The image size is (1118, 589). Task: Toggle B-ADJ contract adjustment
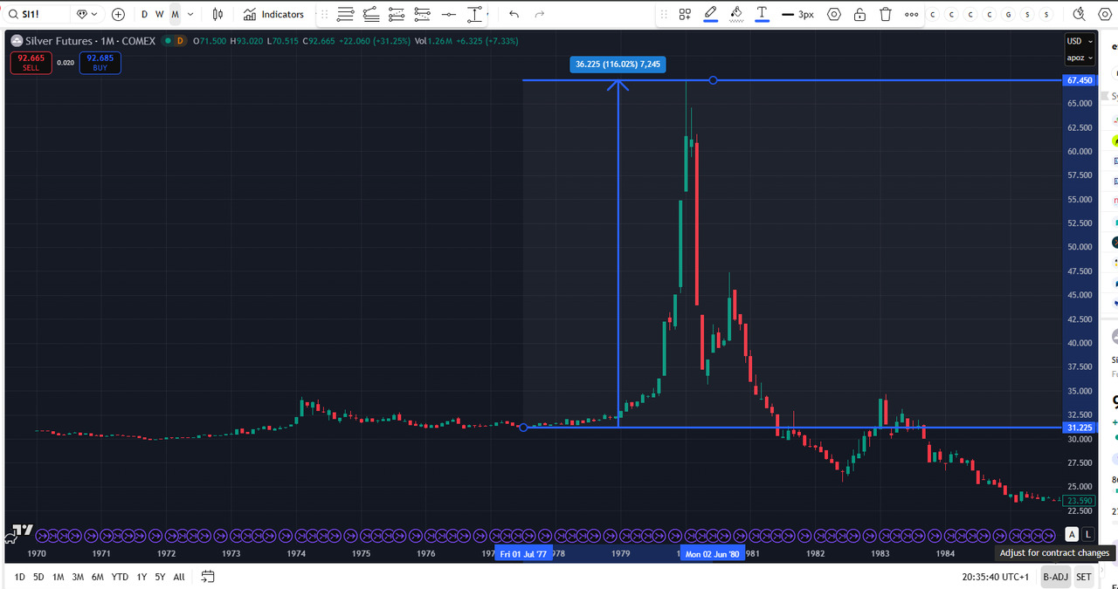click(x=1055, y=577)
